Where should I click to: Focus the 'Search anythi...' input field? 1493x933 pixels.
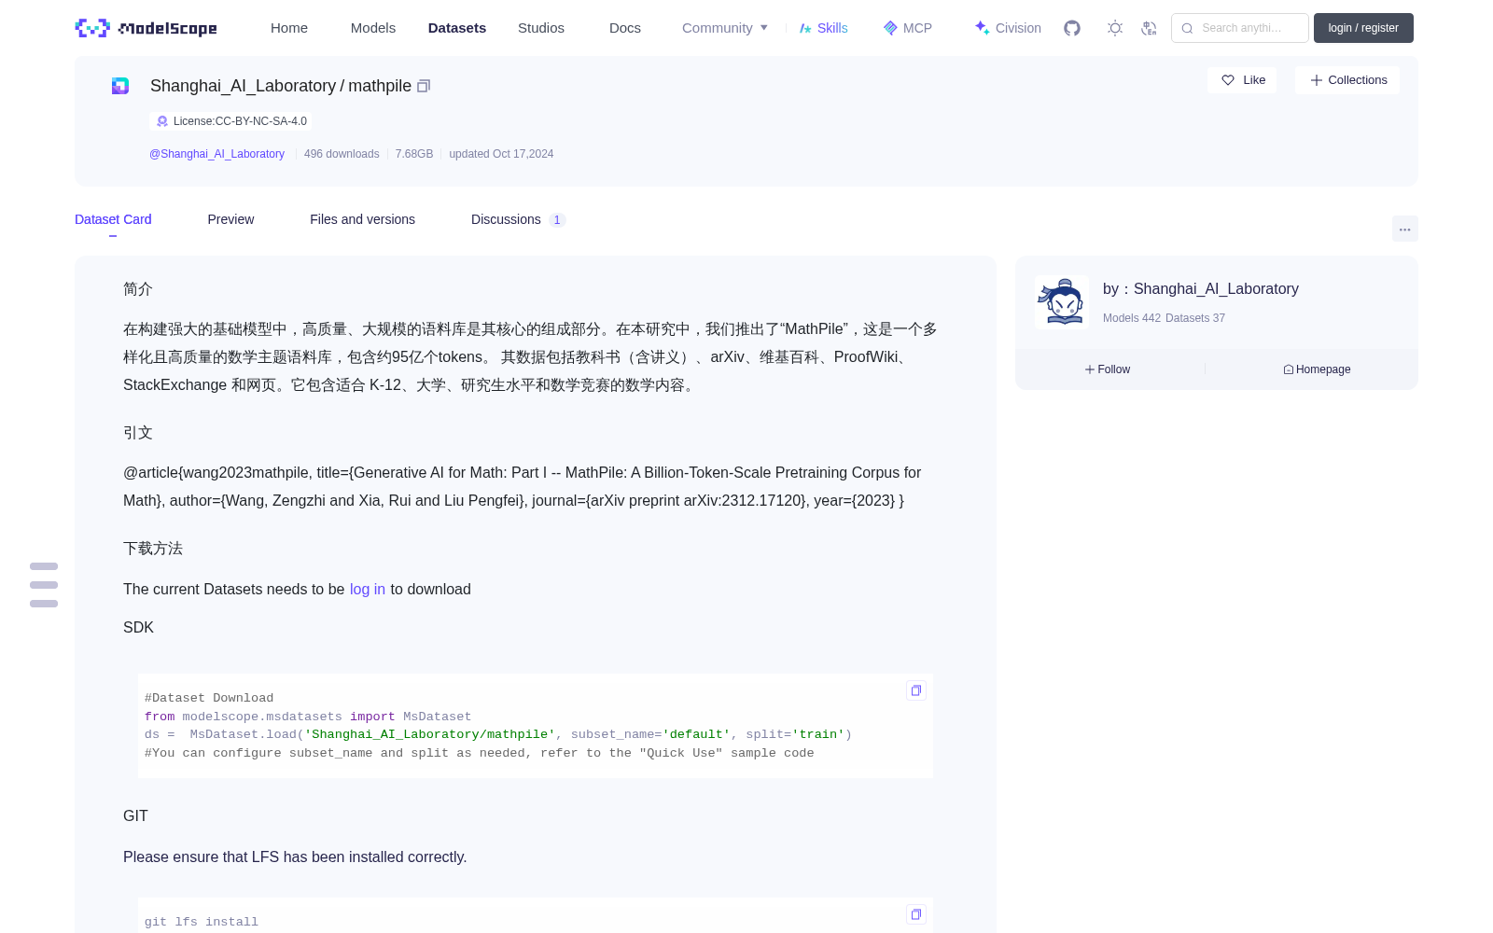click(x=1240, y=28)
